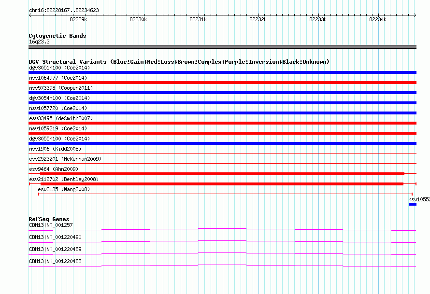Click the 82229k ruler tick label
Viewport: 430px width, 294px height.
78,19
